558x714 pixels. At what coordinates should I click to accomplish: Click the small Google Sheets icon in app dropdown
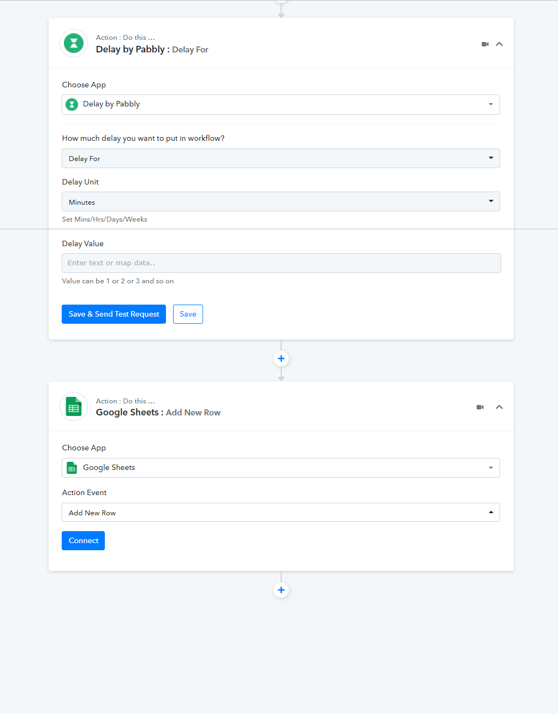(72, 468)
